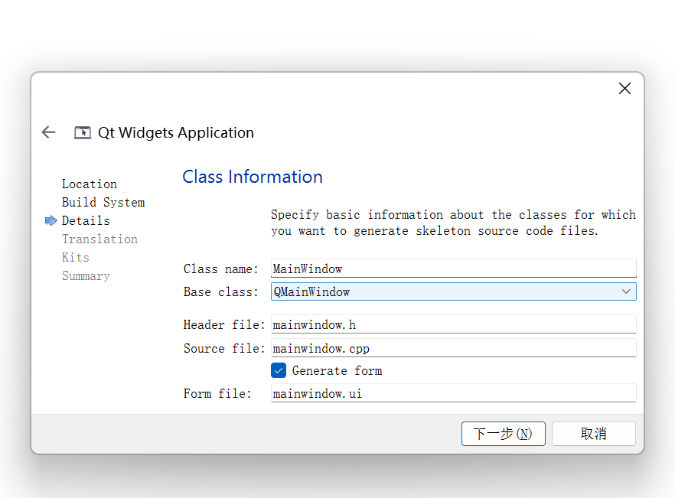
Task: Click the Source file input field
Action: (453, 348)
